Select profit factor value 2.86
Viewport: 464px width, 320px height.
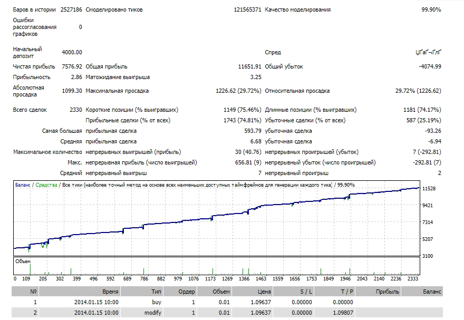click(76, 77)
